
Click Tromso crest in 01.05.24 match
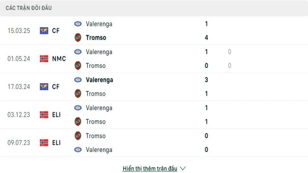(x=78, y=66)
